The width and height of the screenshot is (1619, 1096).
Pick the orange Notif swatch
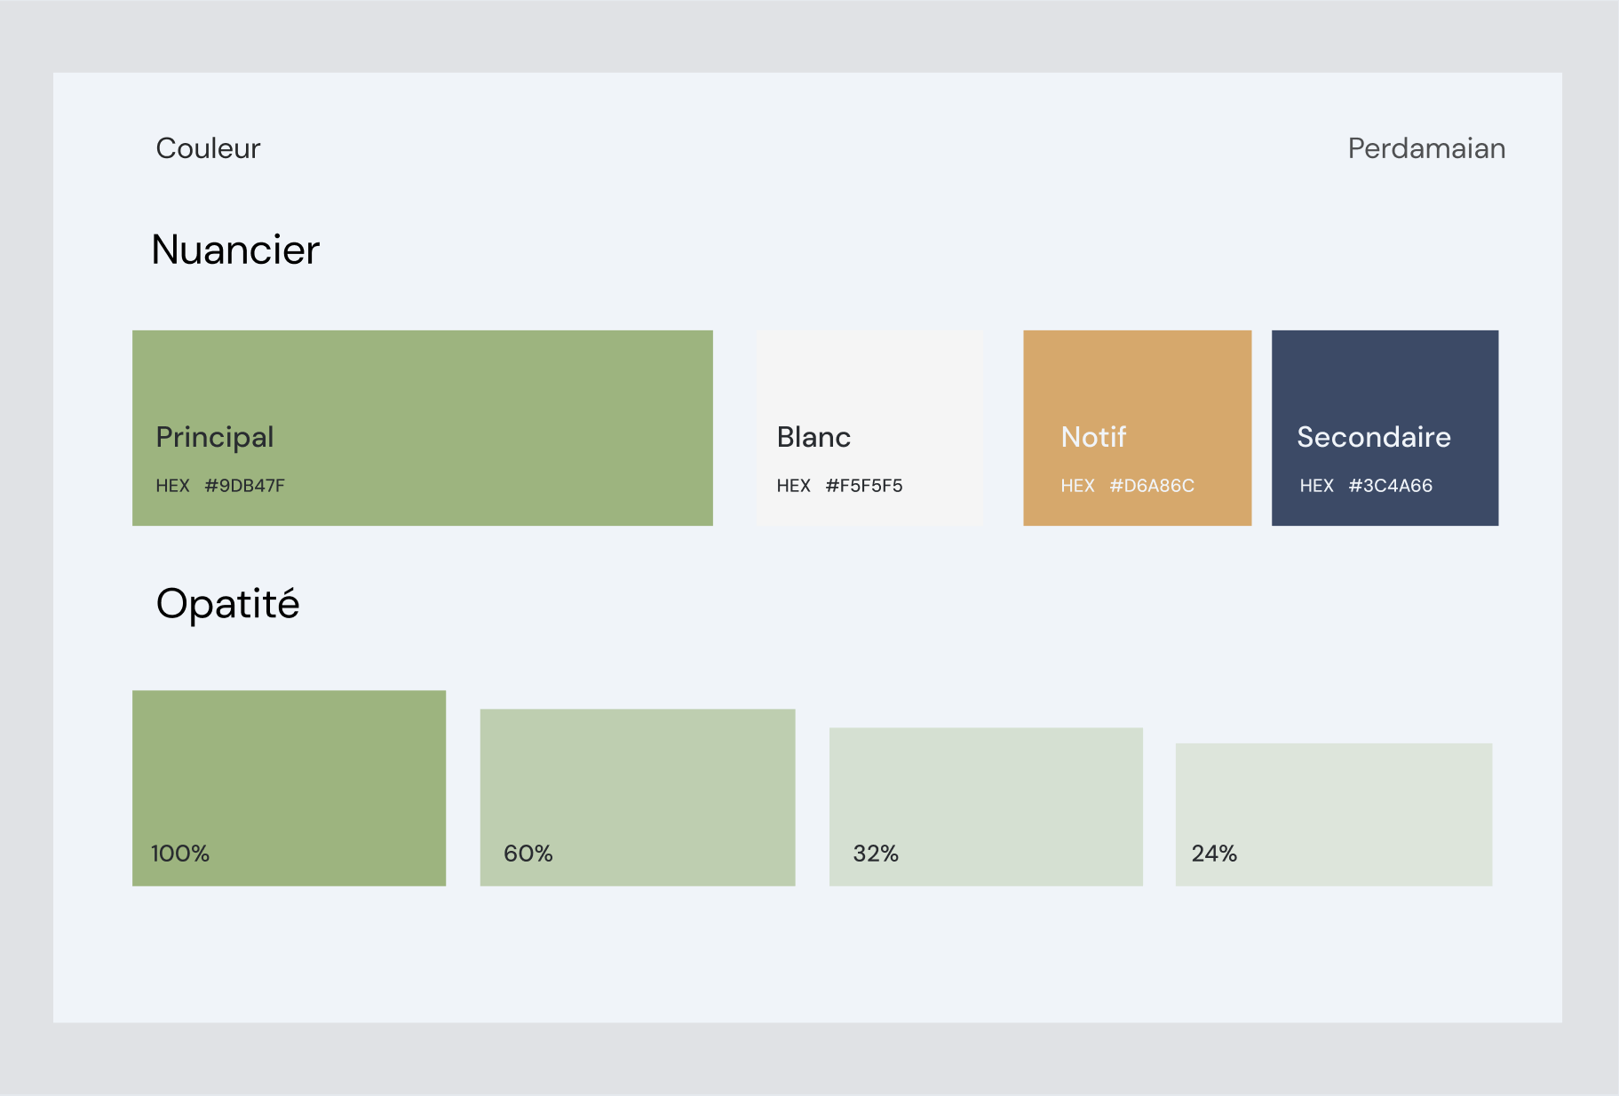click(1138, 428)
